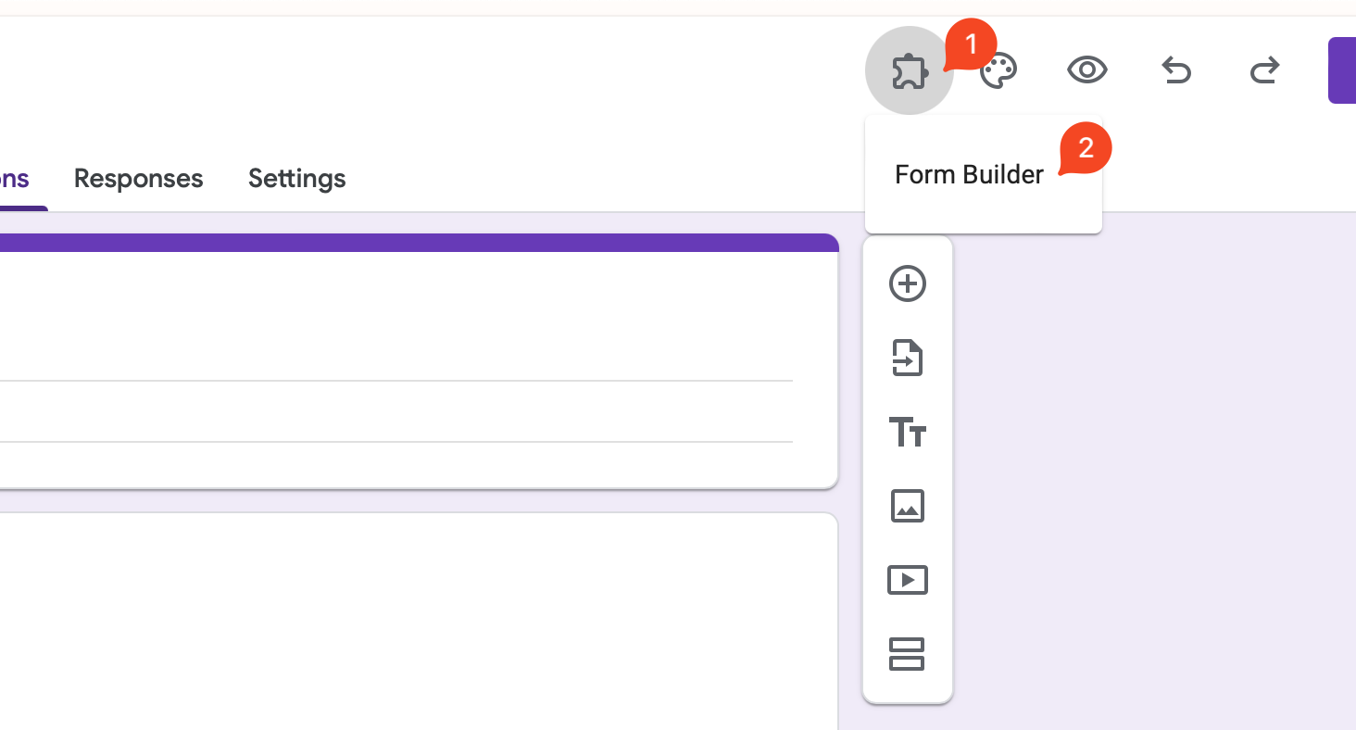
Task: Open the Add-ons puzzle piece icon
Action: 908,71
